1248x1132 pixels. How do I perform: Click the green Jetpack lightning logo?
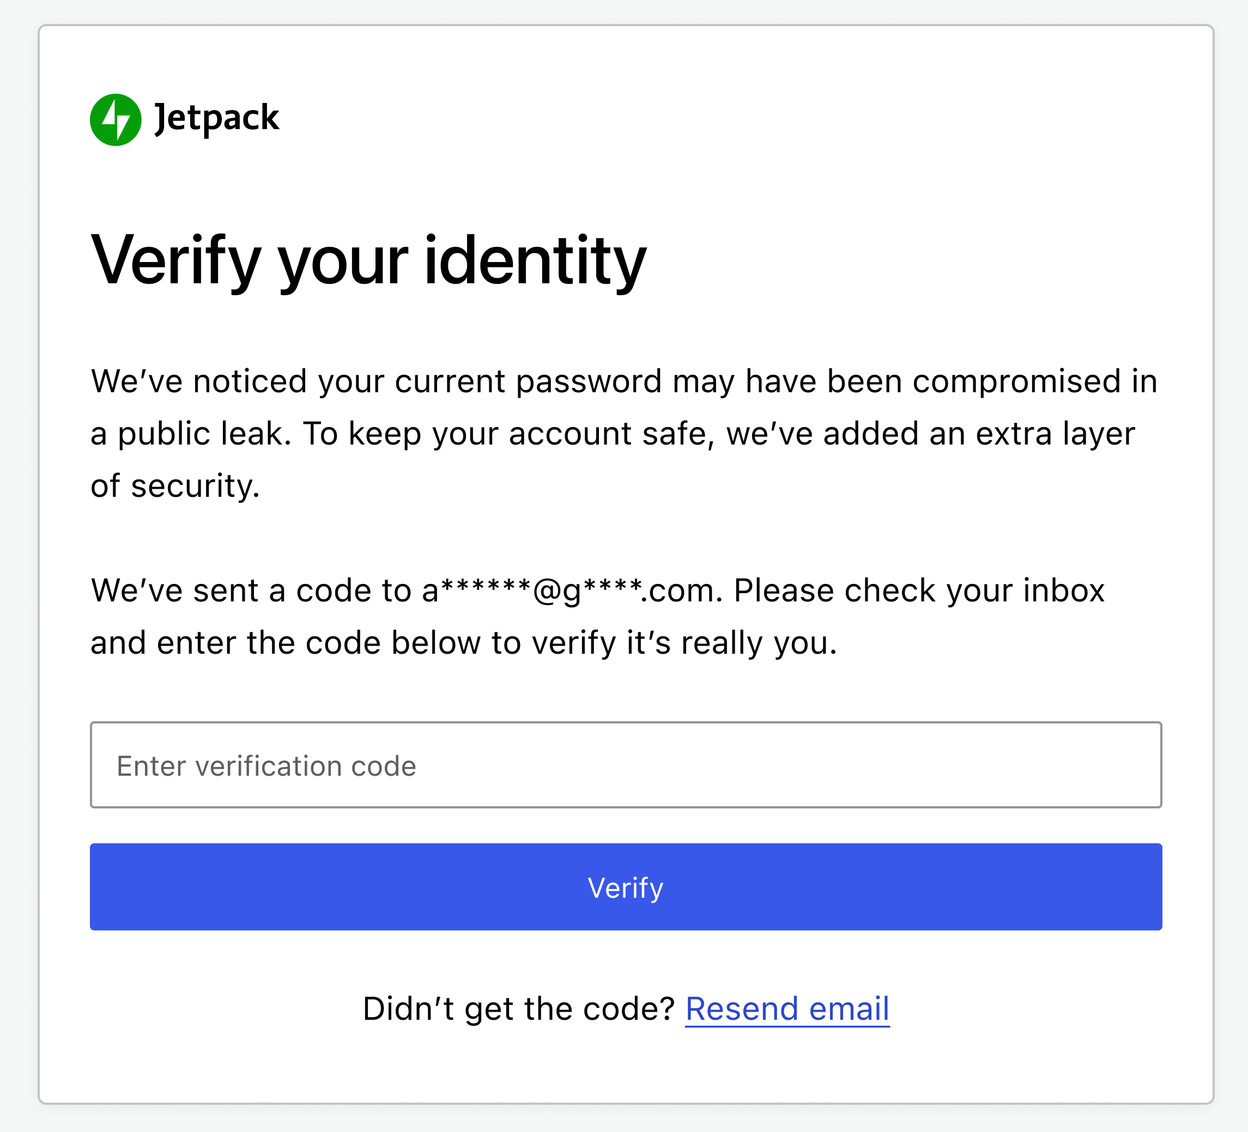[116, 120]
